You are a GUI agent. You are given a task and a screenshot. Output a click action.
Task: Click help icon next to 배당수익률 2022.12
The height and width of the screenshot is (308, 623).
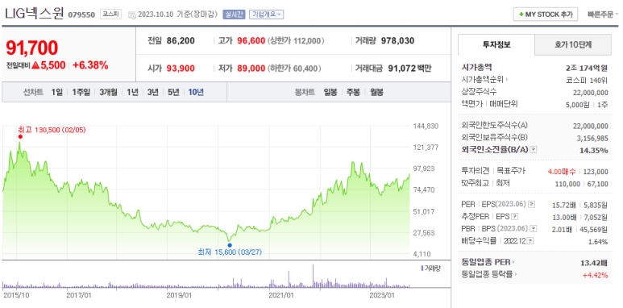531,241
